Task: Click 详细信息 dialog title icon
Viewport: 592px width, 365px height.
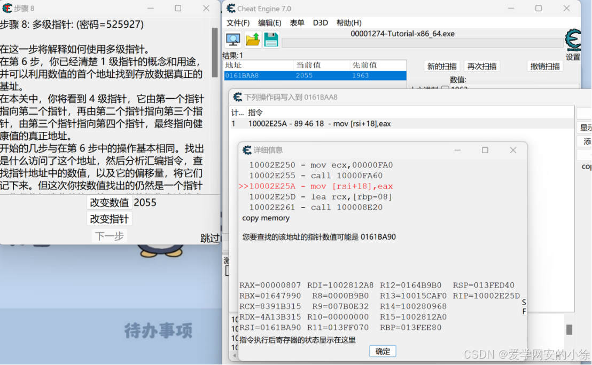Action: point(247,150)
